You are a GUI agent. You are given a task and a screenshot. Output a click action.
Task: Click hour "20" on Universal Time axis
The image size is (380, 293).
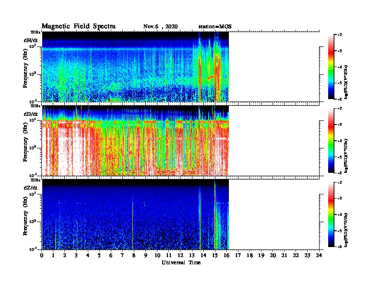pos(273,256)
